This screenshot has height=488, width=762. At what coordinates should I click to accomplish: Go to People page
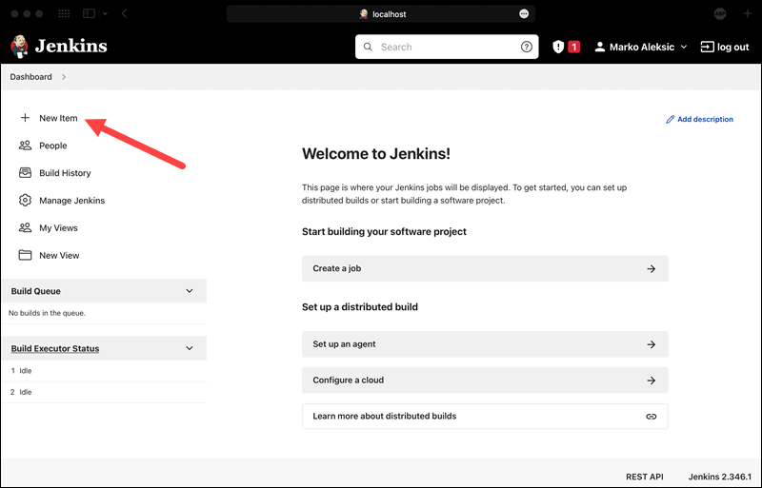[53, 146]
